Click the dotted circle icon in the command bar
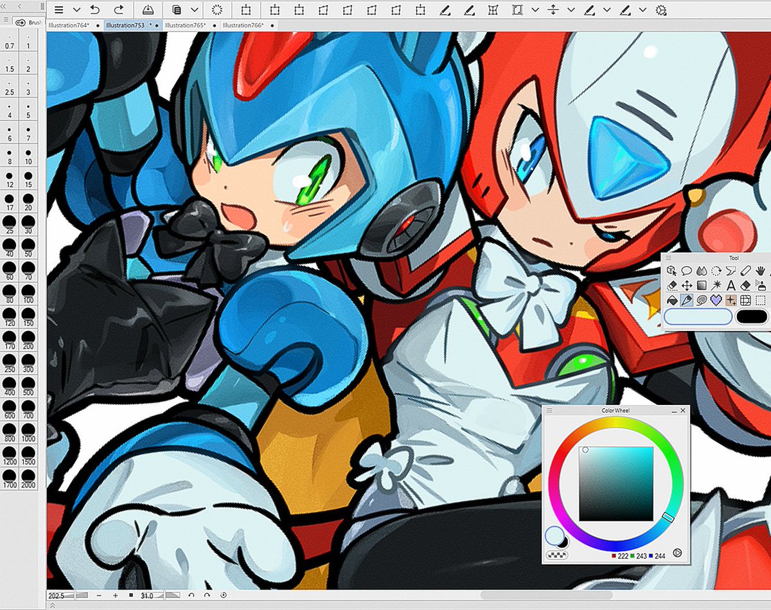The height and width of the screenshot is (610, 771). 217,10
